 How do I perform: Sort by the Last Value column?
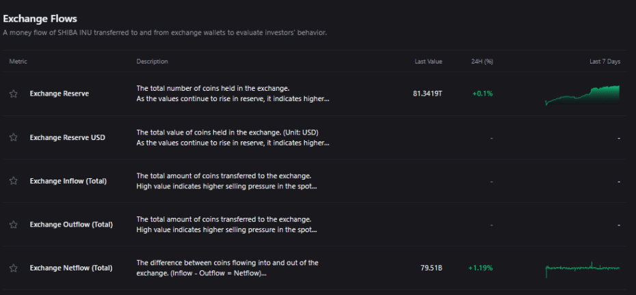(x=428, y=61)
